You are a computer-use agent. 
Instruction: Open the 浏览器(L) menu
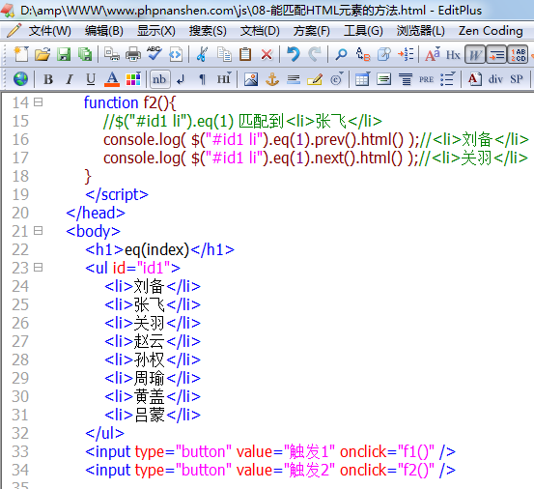coord(421,31)
